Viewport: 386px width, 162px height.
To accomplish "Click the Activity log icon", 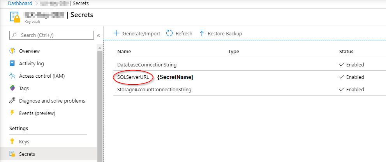I will point(12,63).
